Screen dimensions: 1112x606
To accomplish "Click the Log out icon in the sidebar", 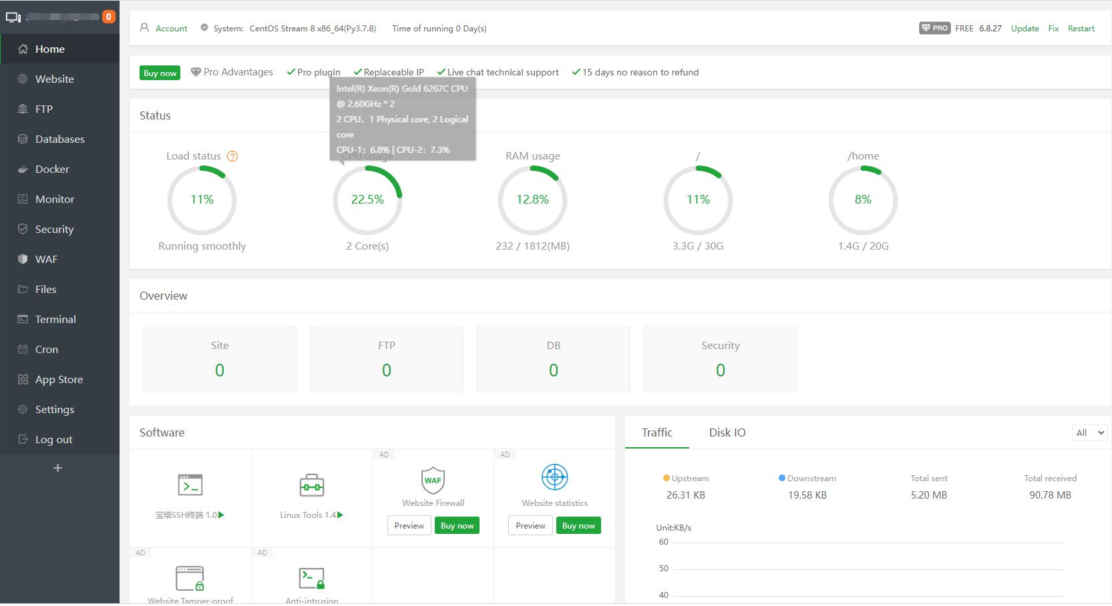I will pos(23,439).
